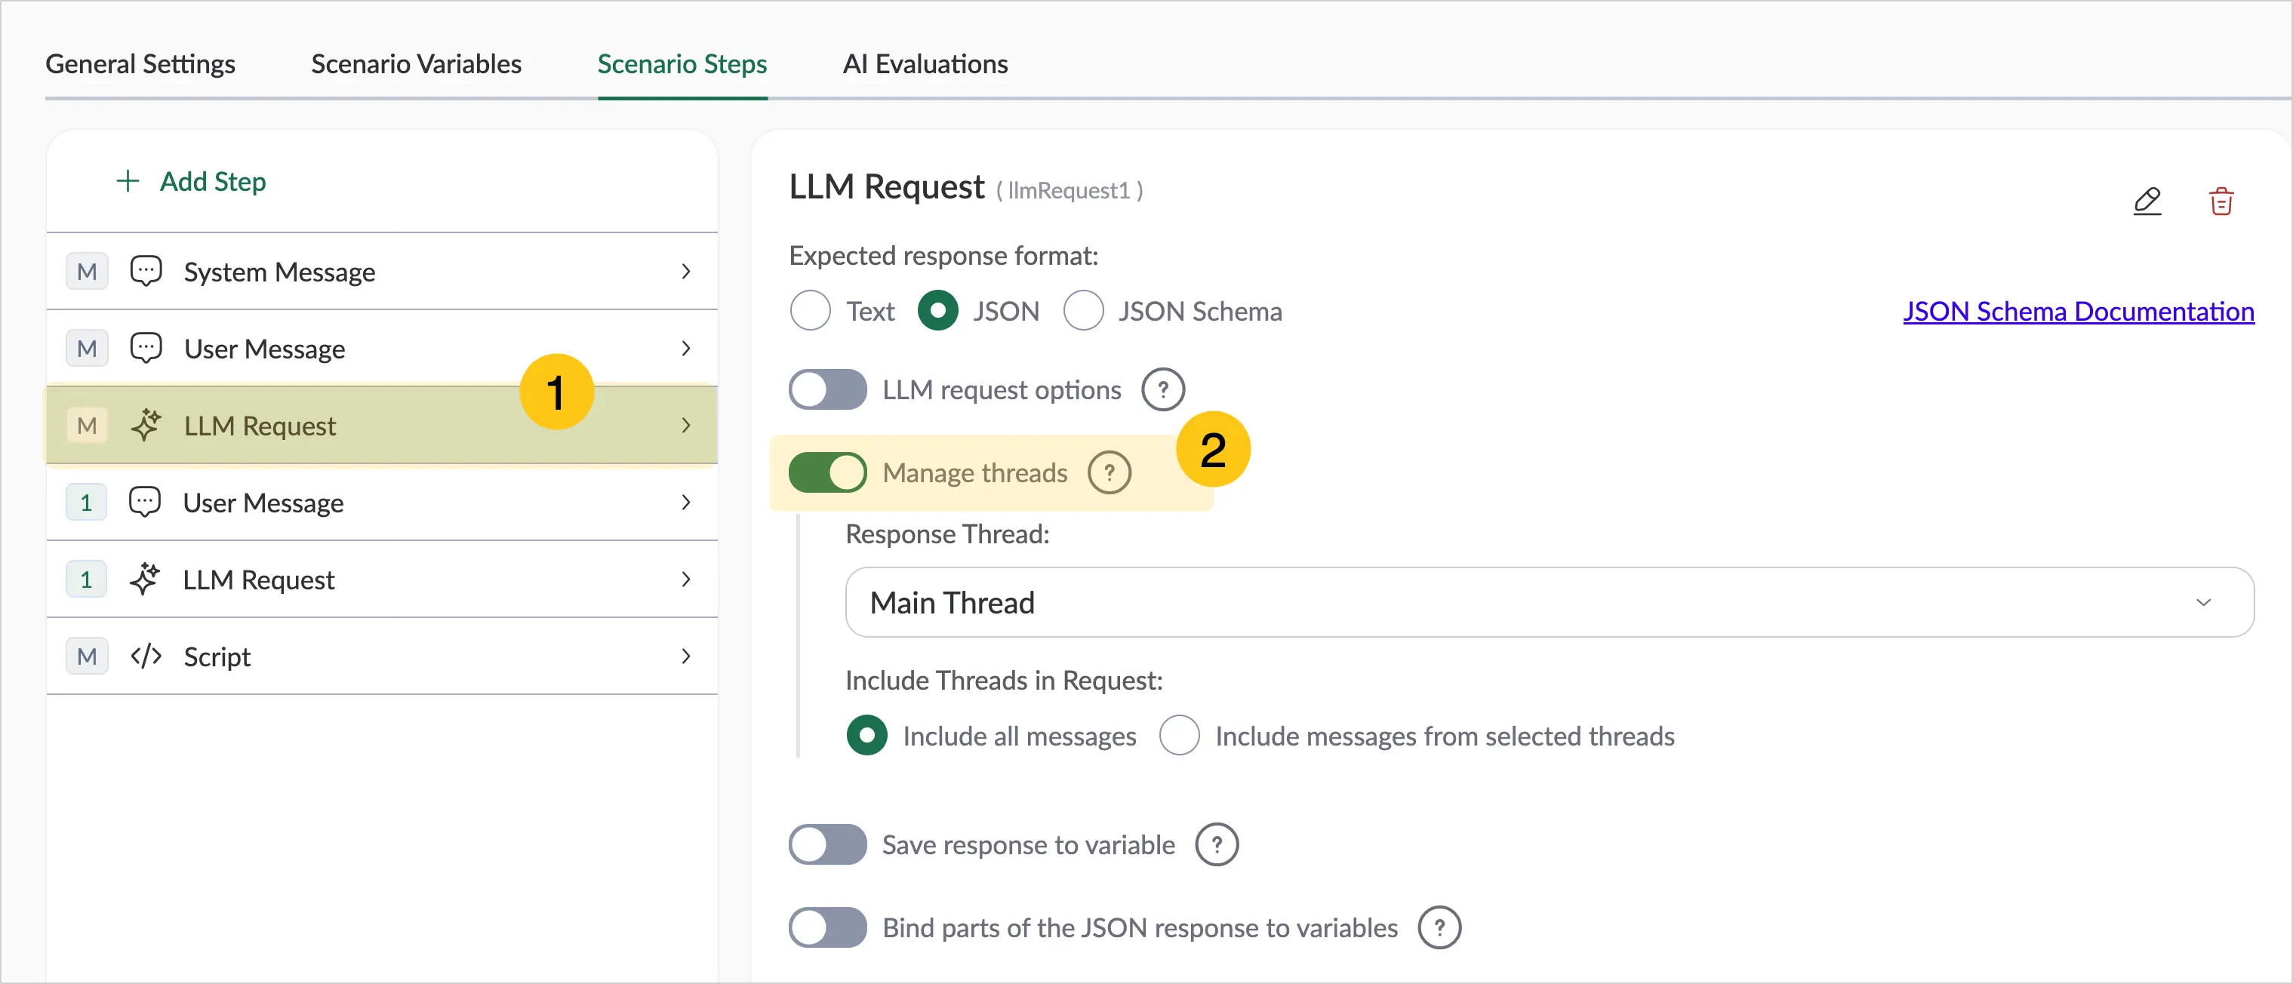Open the Response Thread dropdown
The height and width of the screenshot is (984, 2293).
pos(1549,602)
